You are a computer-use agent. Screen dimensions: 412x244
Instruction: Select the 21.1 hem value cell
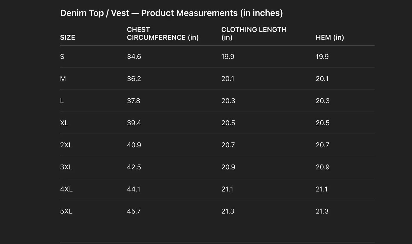pyautogui.click(x=322, y=189)
